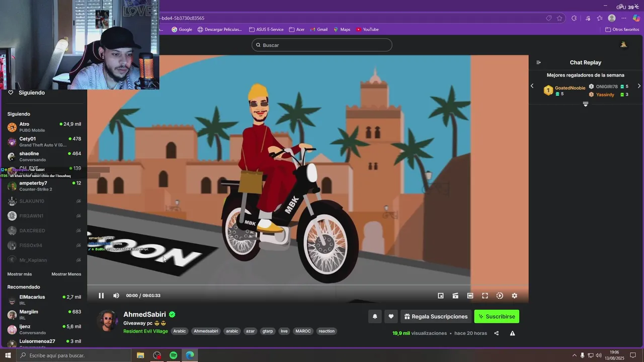Pause the video playback
Viewport: 644px width, 362px height.
101,296
